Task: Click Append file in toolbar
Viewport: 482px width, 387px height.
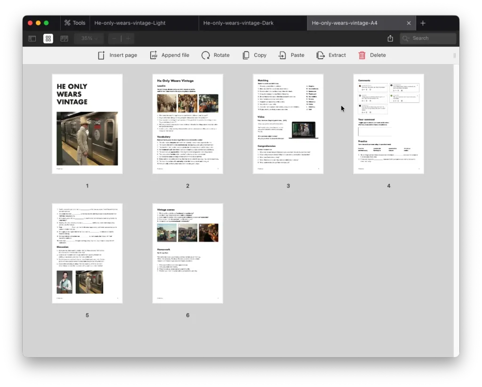Action: click(169, 55)
